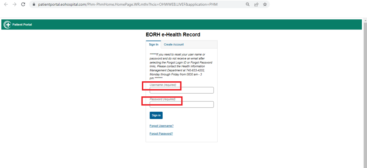Click the blue Sign in button
Viewport: 367px width, 168px height.
tap(156, 115)
